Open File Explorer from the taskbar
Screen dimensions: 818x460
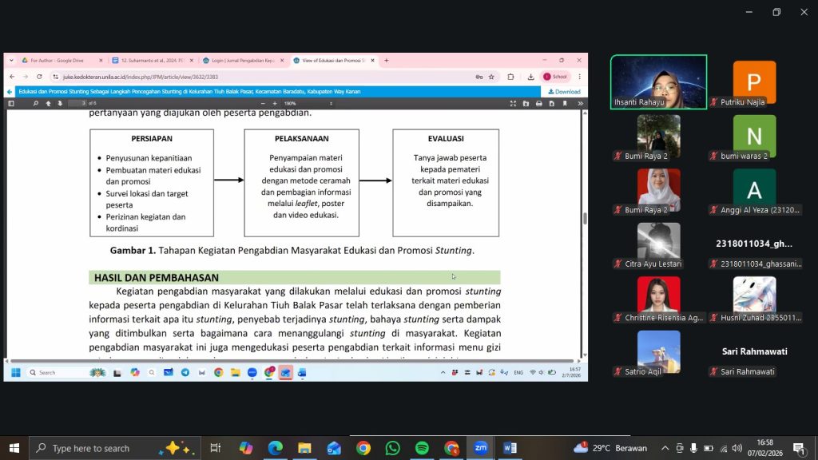click(304, 448)
